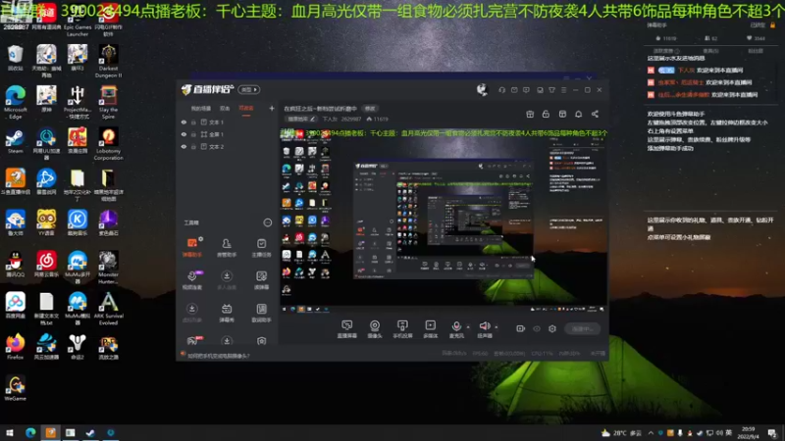The width and height of the screenshot is (785, 441).
Task: Click the unlock padlock icon above preview
Action: 546,114
